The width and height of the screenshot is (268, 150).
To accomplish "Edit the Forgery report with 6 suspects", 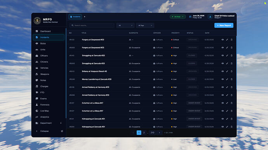I will (227, 48).
